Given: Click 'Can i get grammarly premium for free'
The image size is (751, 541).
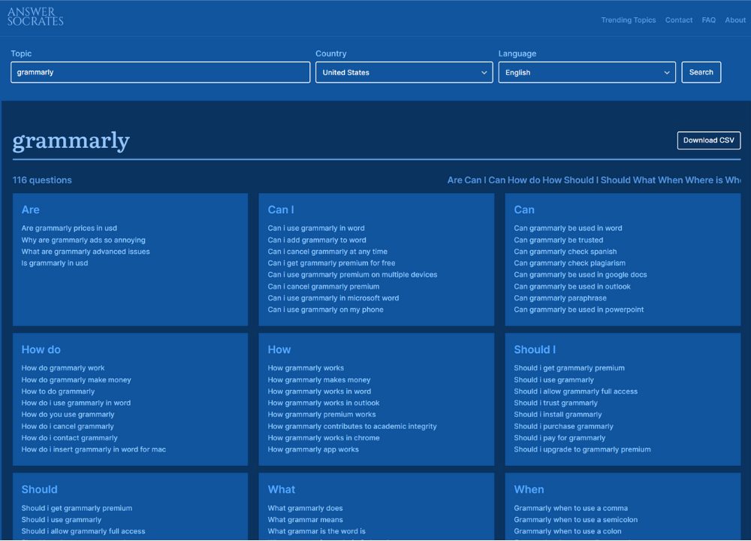Looking at the screenshot, I should (x=331, y=263).
